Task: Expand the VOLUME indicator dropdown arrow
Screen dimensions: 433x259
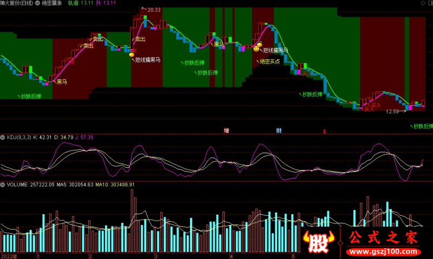Action: pos(3,185)
